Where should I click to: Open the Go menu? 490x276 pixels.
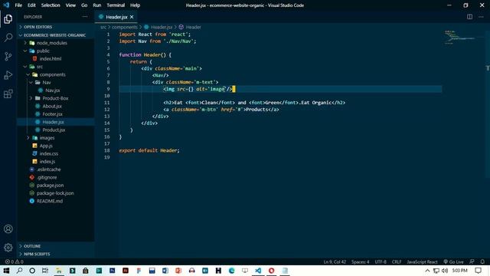(x=84, y=5)
